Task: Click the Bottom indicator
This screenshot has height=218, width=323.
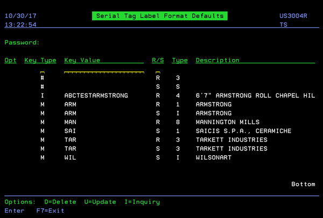Action: pos(303,184)
